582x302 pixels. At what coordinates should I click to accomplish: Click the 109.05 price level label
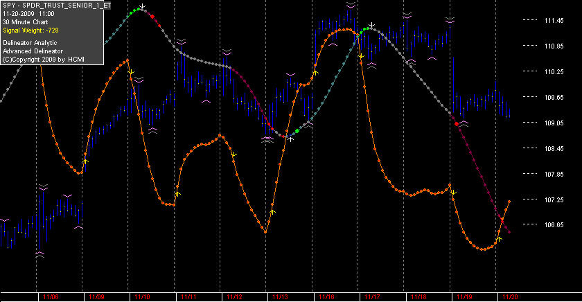[x=554, y=123]
